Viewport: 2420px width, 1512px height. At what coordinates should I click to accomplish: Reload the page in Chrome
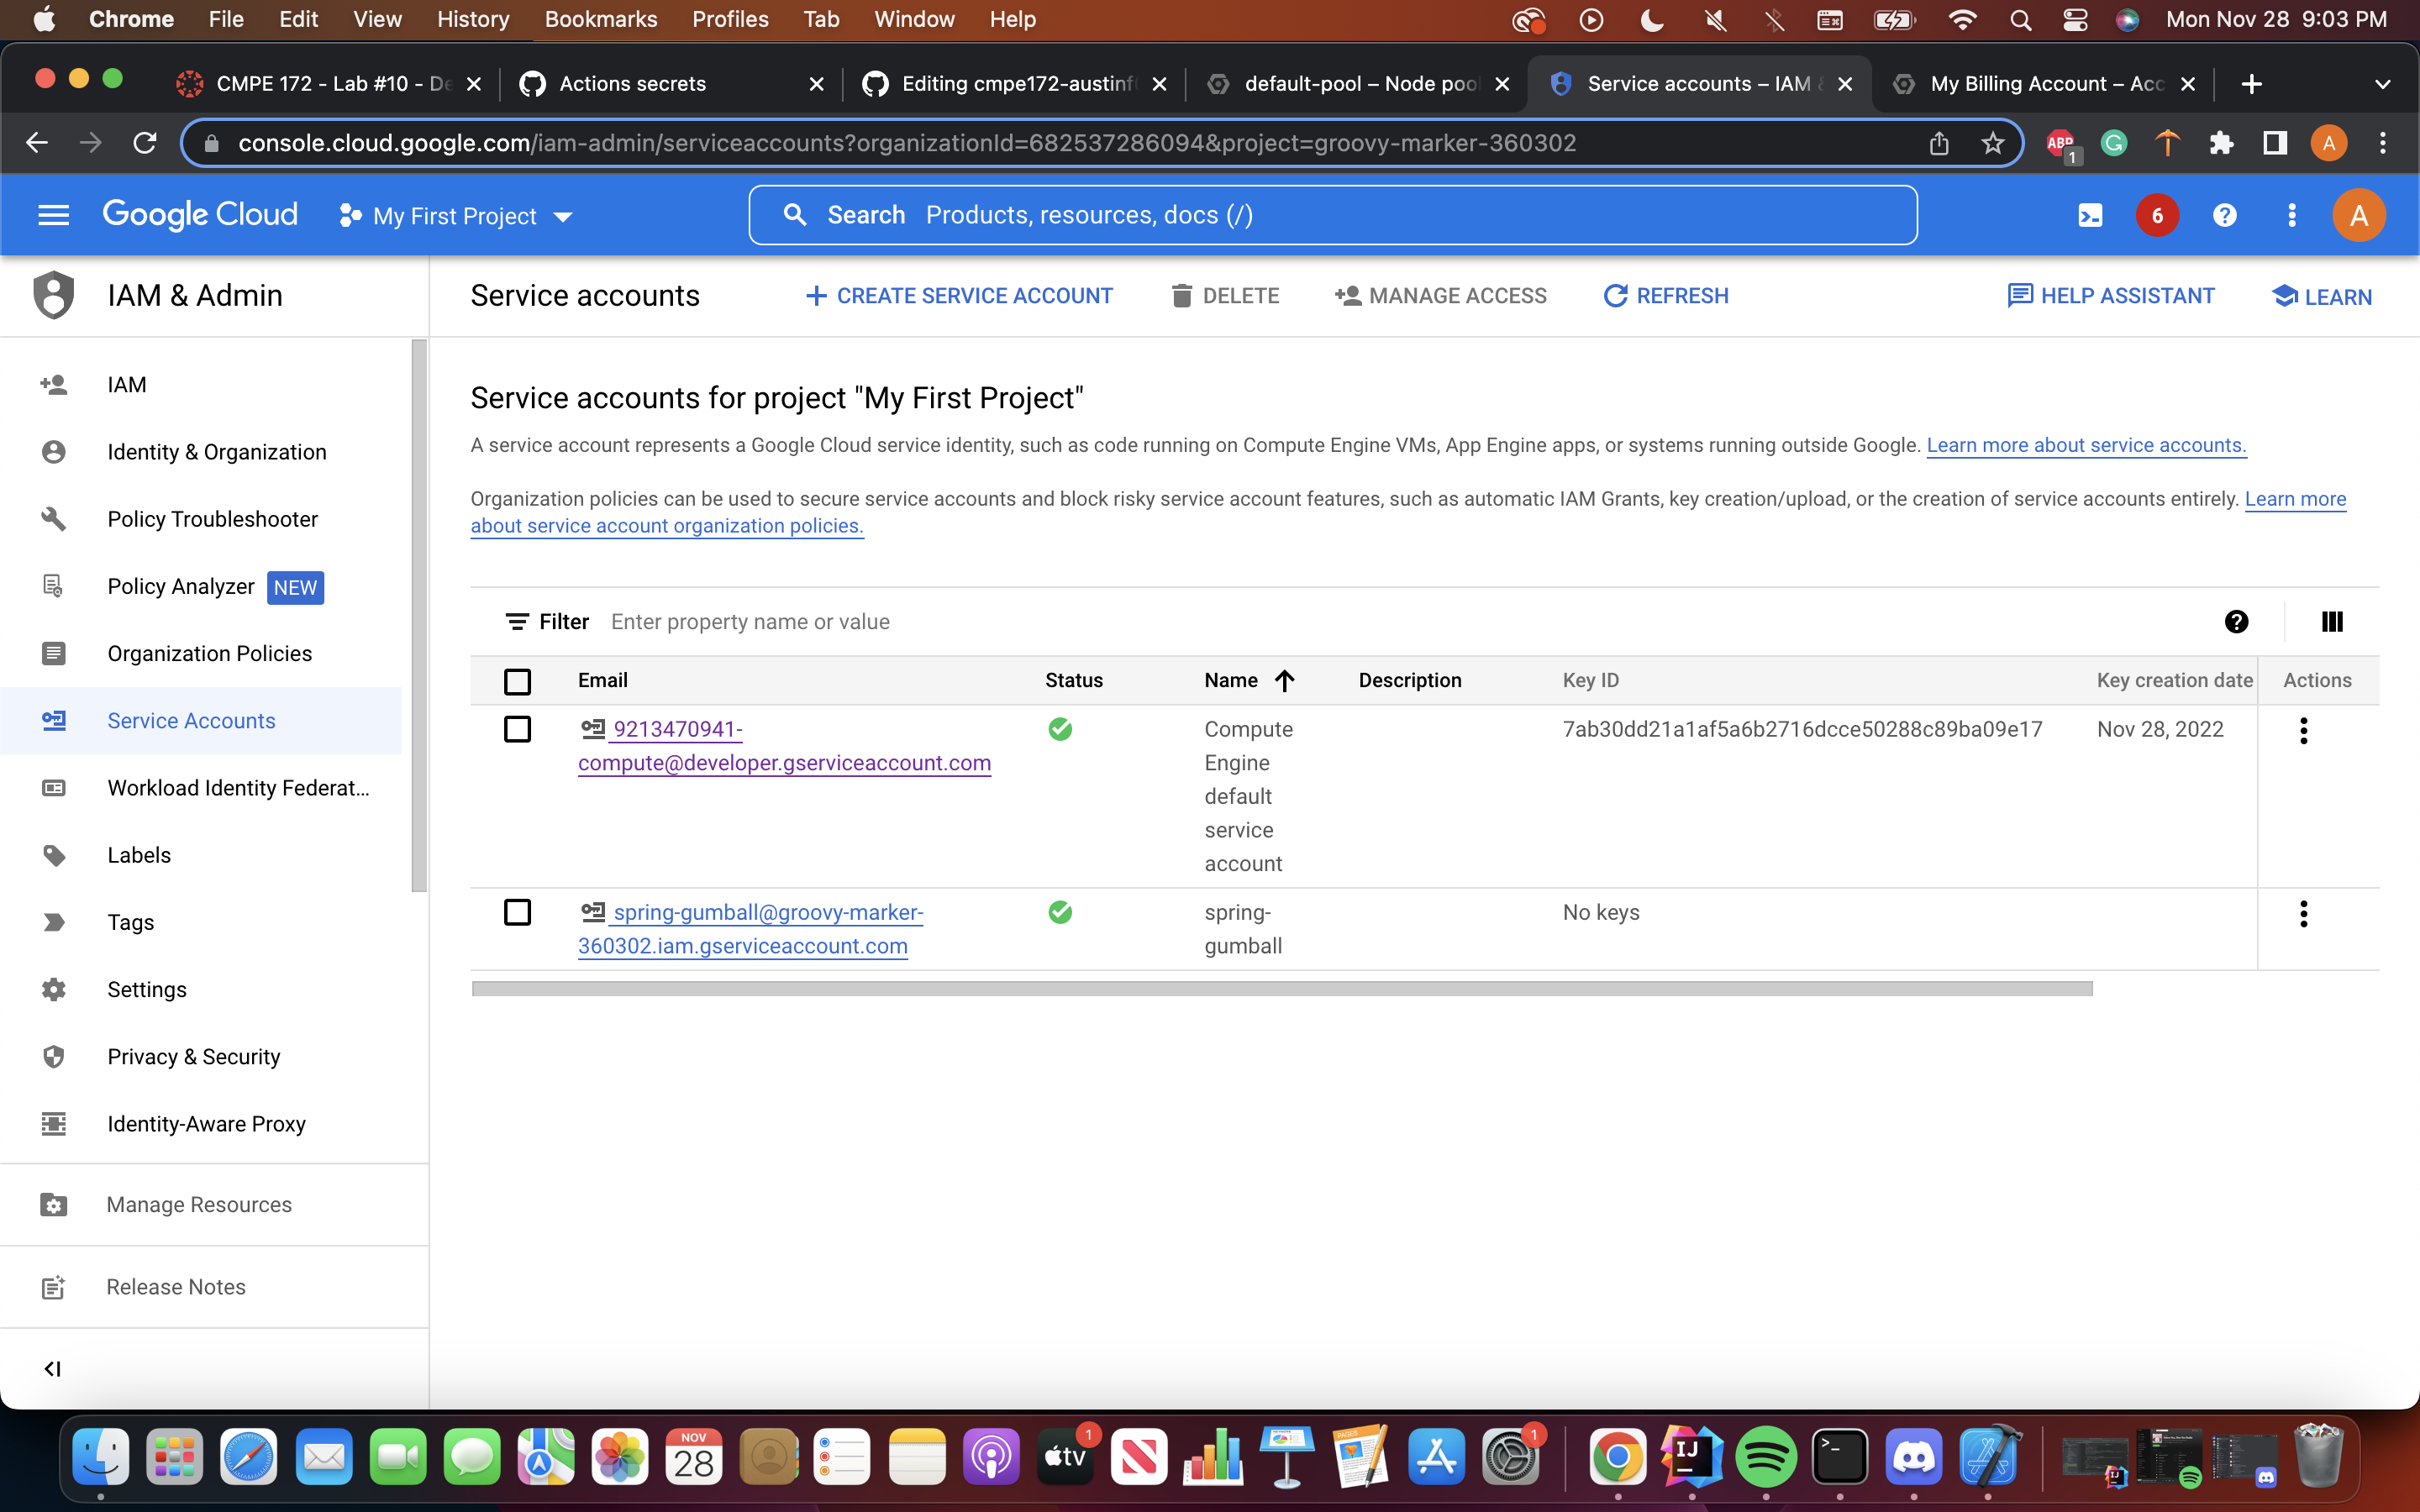tap(145, 143)
